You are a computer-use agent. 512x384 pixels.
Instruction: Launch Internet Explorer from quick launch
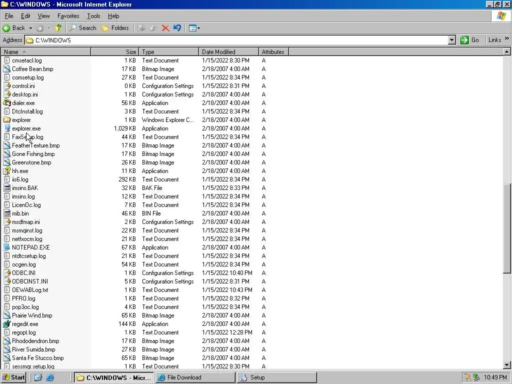click(50, 377)
